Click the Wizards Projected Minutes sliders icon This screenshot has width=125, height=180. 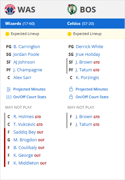tap(9, 89)
